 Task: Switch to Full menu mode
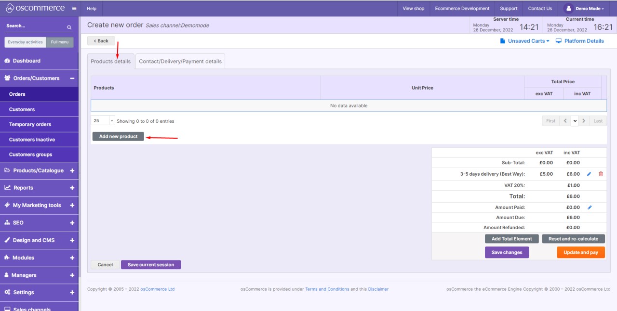tap(60, 42)
